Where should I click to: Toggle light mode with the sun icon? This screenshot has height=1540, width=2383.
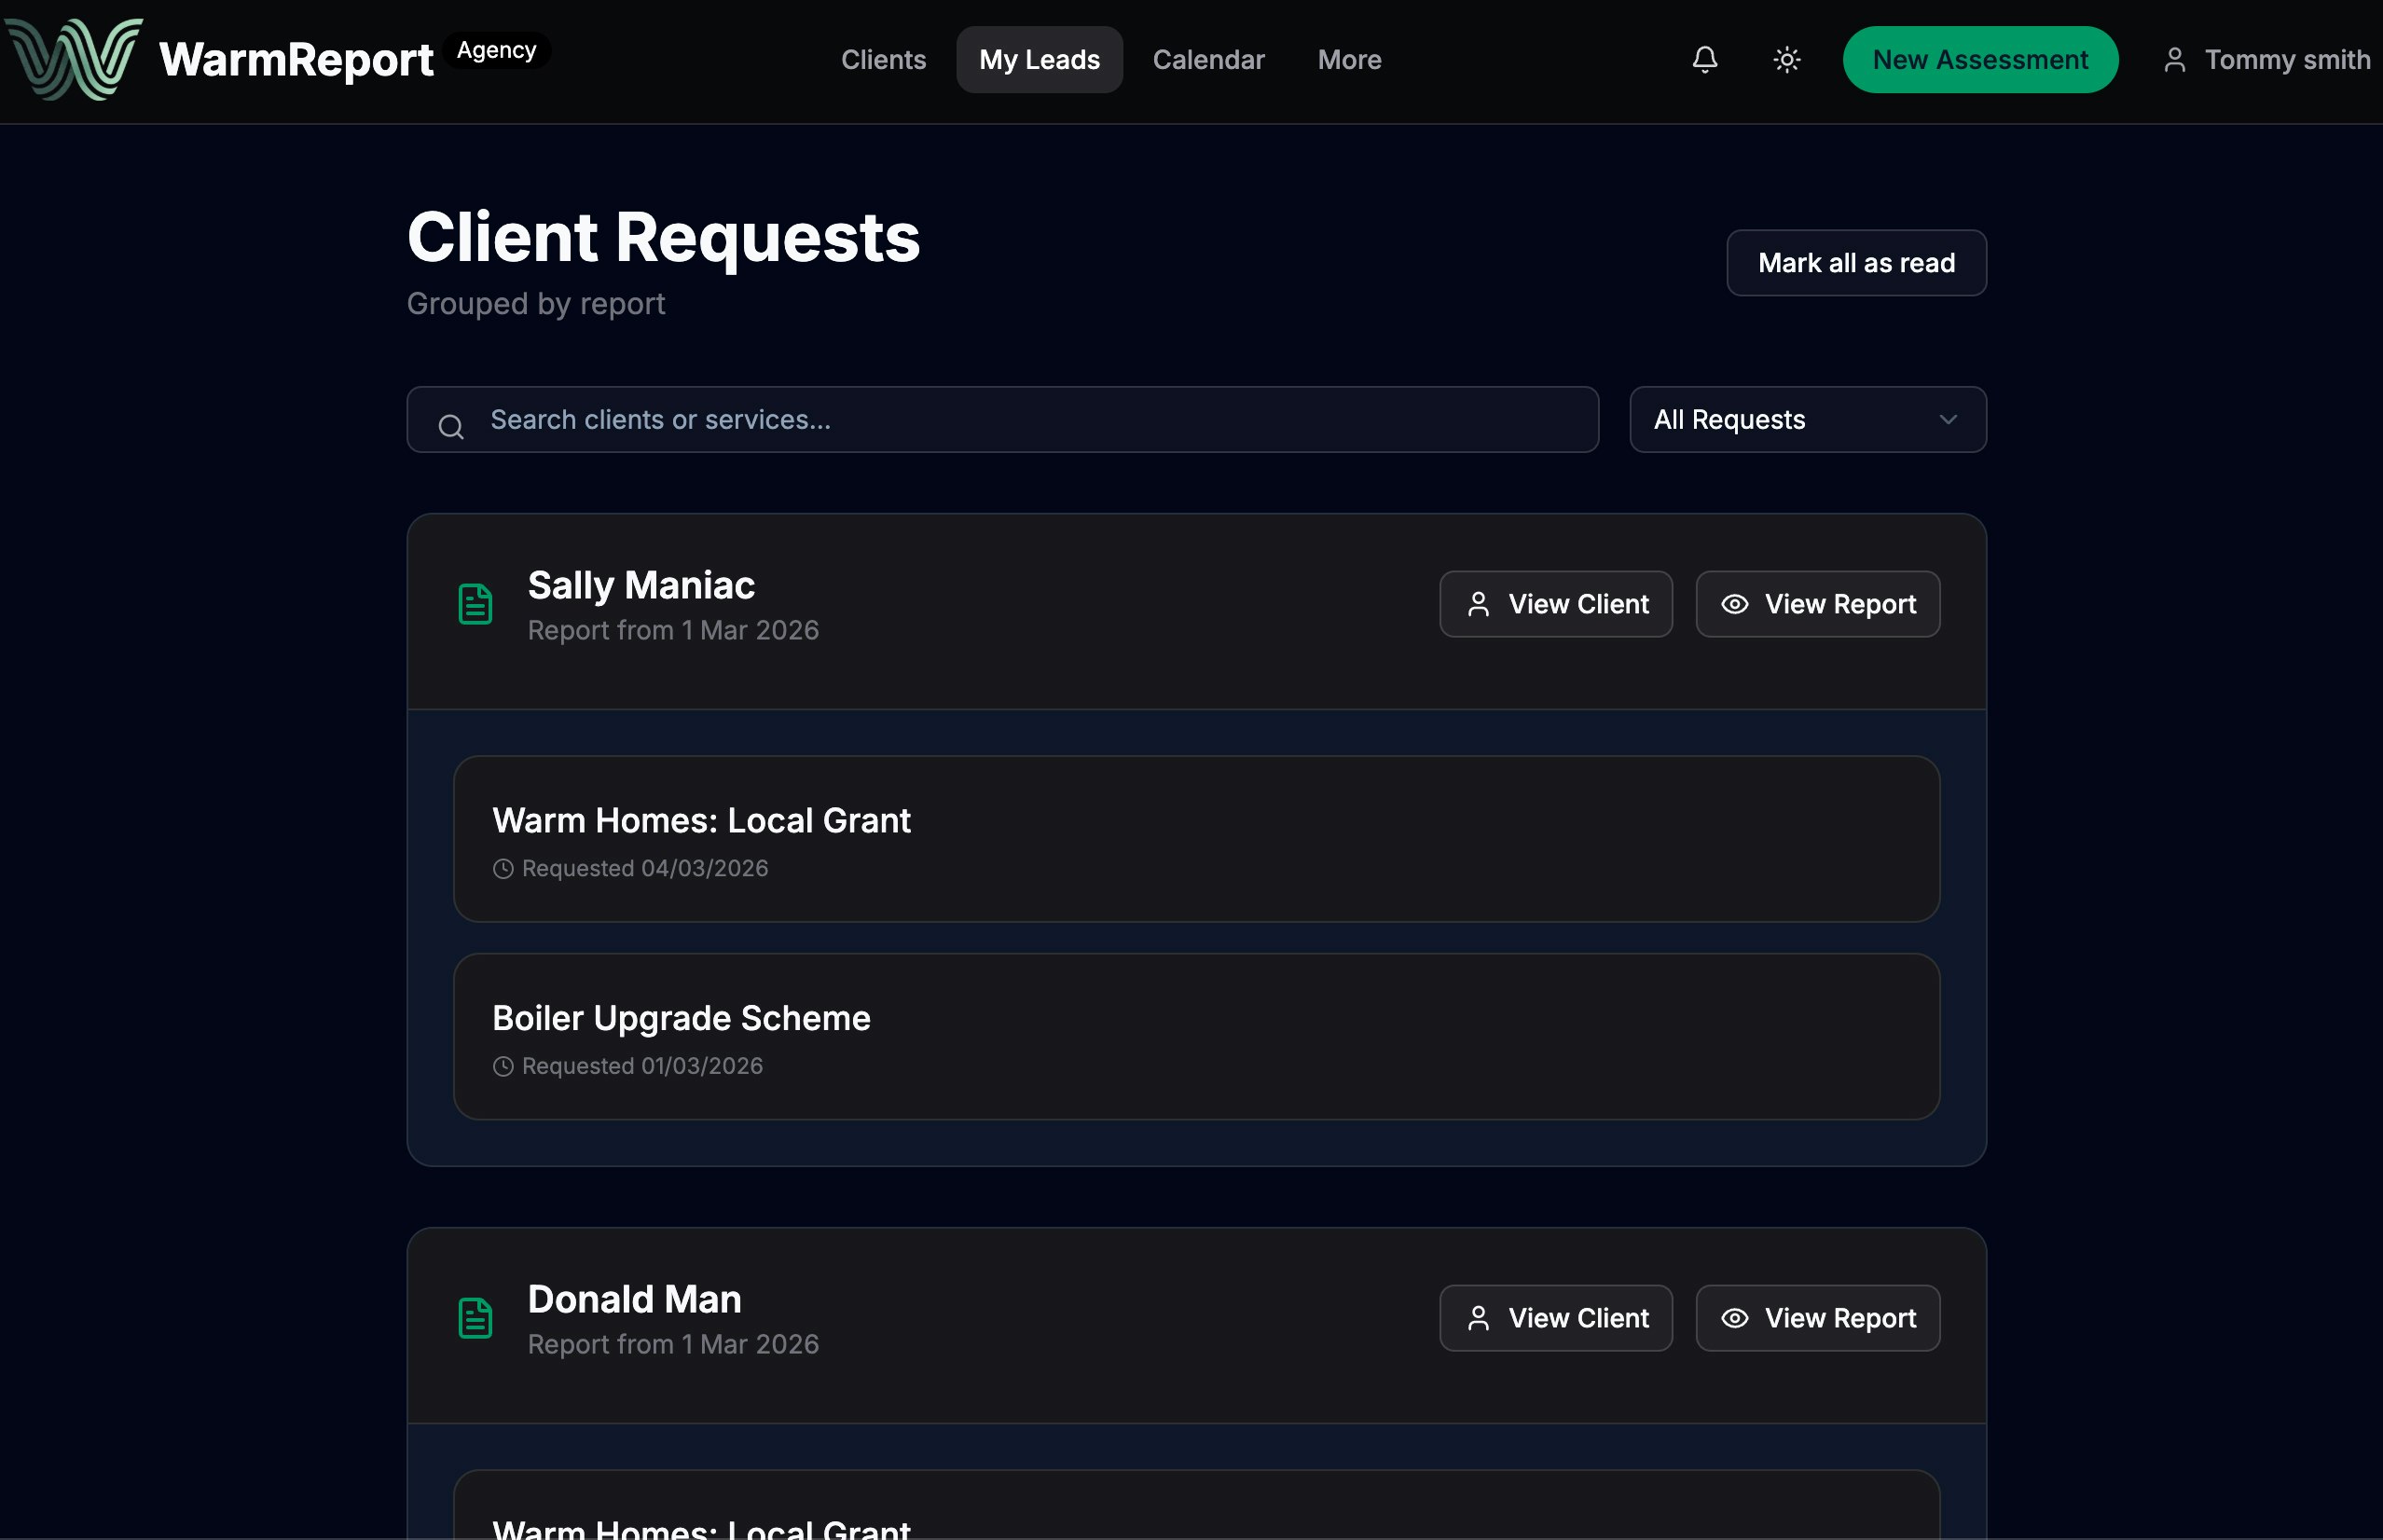[x=1787, y=60]
